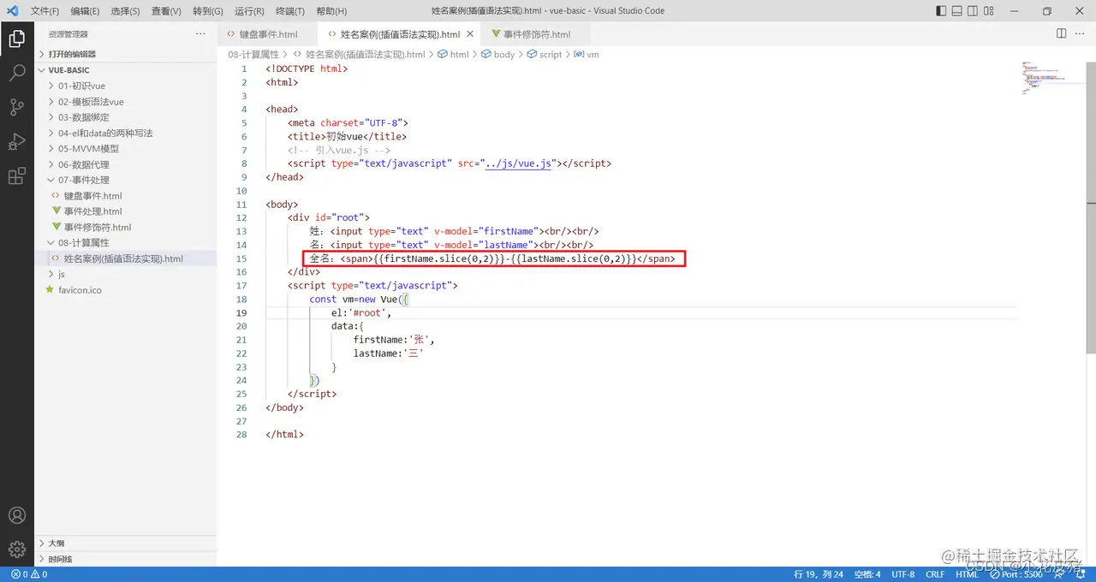Expand the 时间线 timeline section
This screenshot has width=1096, height=582.
(126, 559)
